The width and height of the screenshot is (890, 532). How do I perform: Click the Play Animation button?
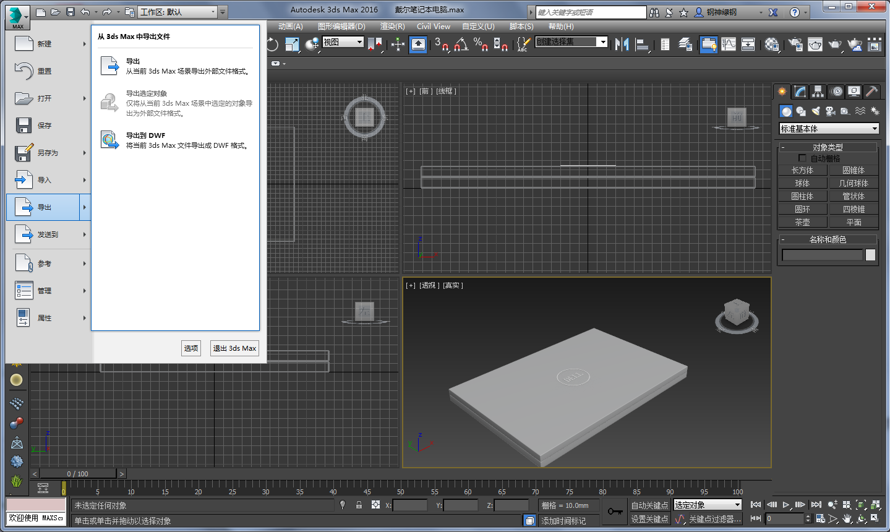[x=786, y=505]
